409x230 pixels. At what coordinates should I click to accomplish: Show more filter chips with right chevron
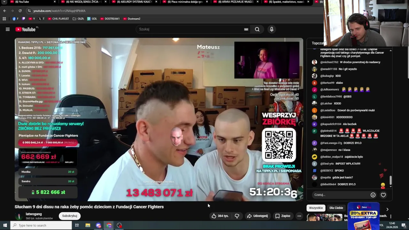click(387, 209)
